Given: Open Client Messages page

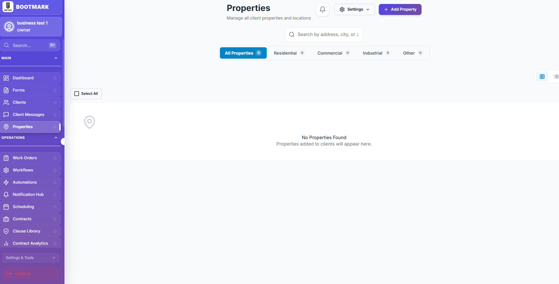Looking at the screenshot, I should coord(30,115).
